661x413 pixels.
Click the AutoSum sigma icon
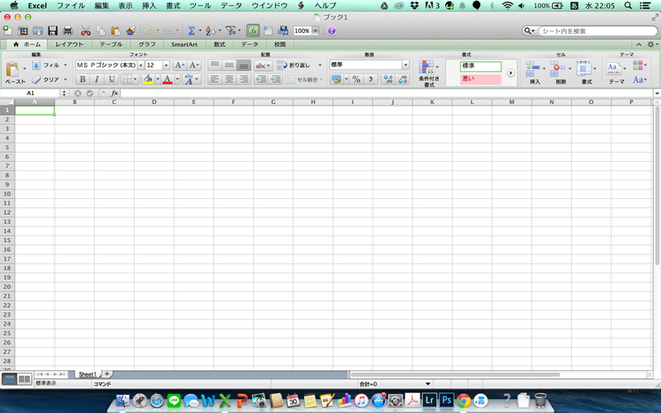(191, 31)
